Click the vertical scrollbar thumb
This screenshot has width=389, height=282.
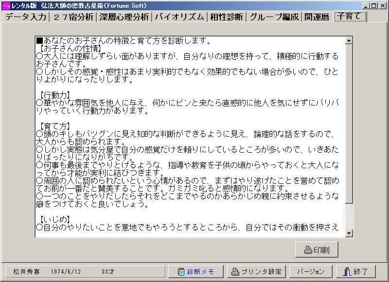pyautogui.click(x=349, y=123)
